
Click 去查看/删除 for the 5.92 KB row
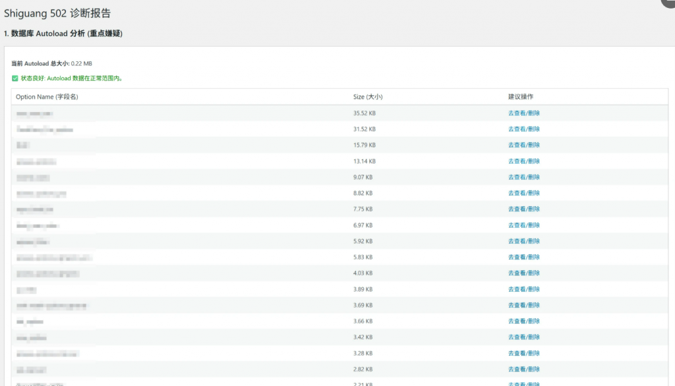(523, 241)
